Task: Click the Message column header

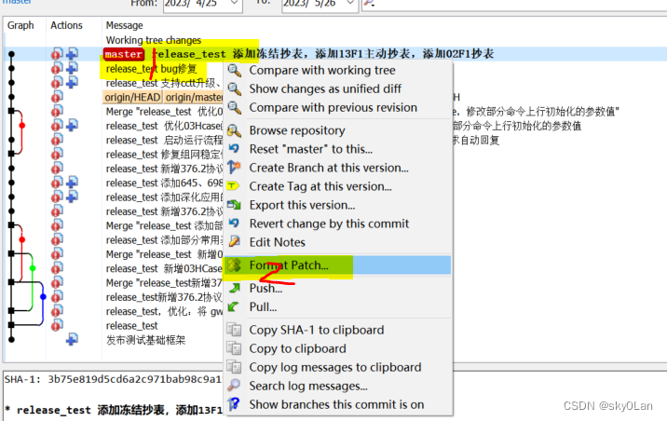Action: click(124, 25)
